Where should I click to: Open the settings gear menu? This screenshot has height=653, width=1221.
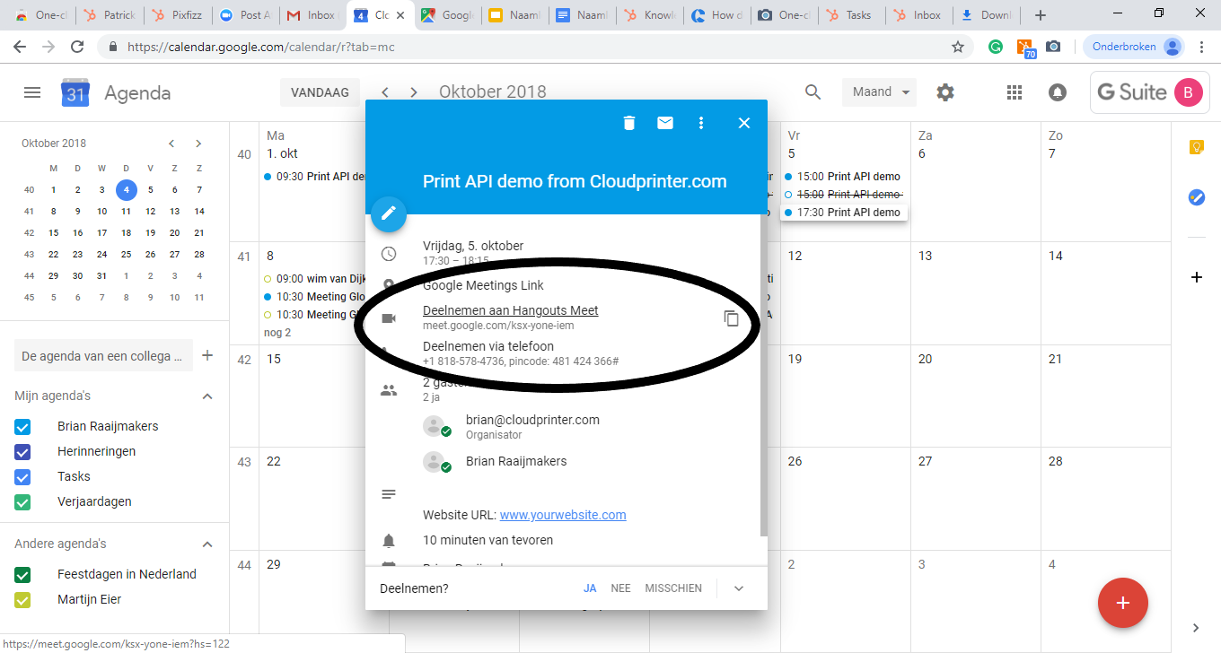(944, 92)
